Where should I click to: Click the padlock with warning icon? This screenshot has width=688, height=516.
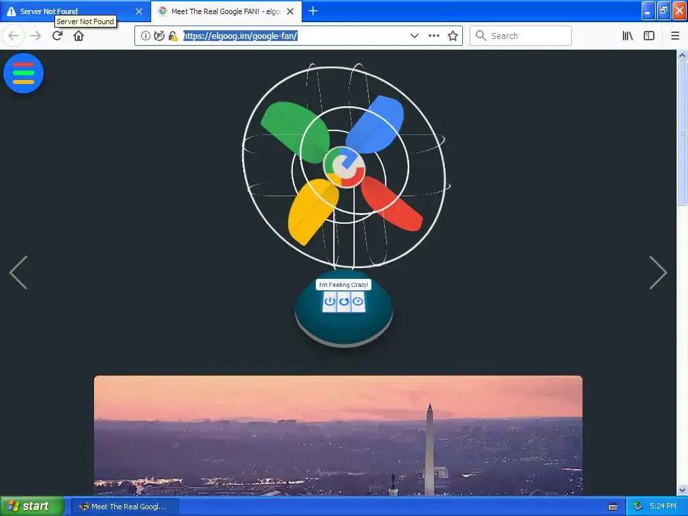click(173, 36)
